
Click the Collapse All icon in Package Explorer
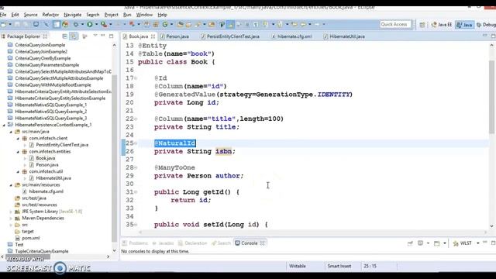(64, 36)
